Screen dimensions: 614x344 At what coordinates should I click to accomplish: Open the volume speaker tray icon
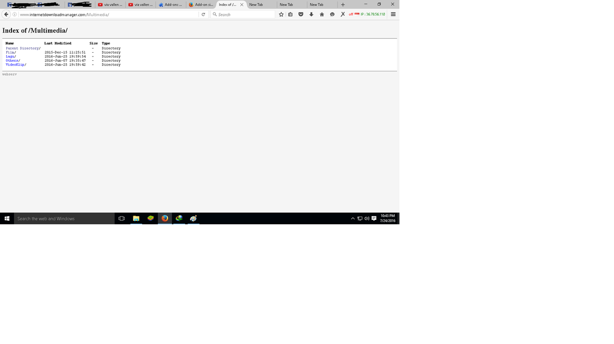click(367, 218)
